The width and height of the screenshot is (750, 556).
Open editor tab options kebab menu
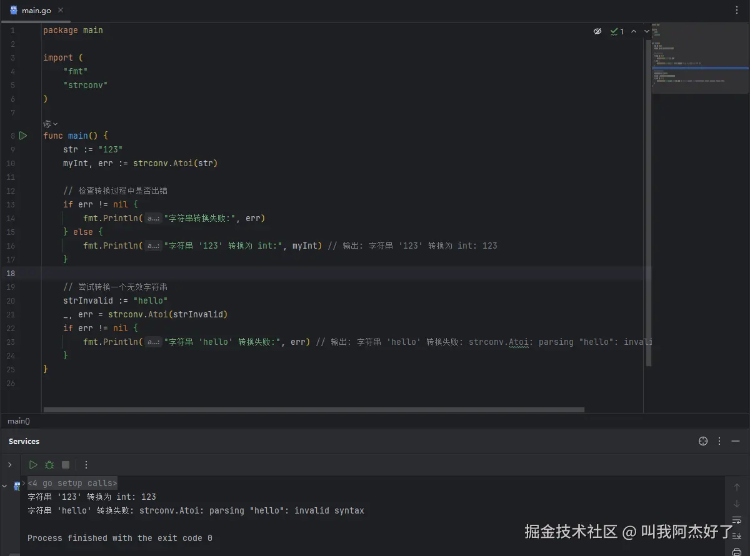click(737, 10)
